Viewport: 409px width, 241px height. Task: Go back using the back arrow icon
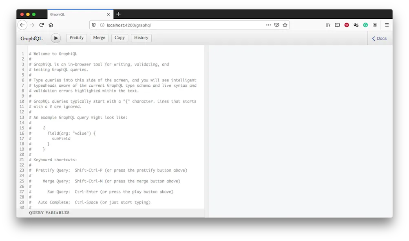pyautogui.click(x=22, y=25)
